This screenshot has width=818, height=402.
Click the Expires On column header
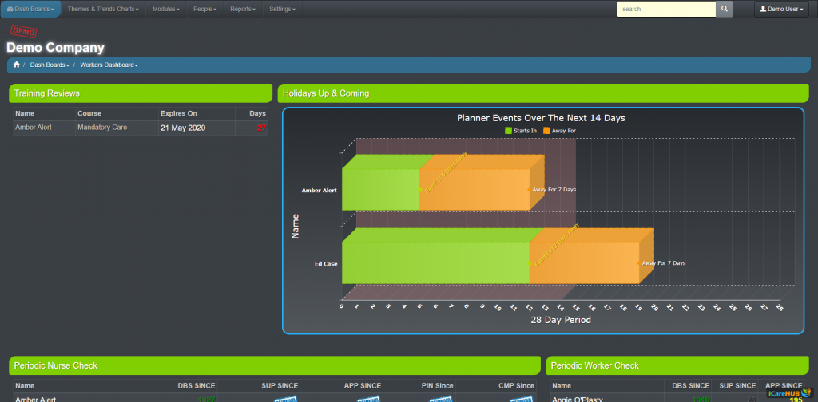[x=197, y=113]
